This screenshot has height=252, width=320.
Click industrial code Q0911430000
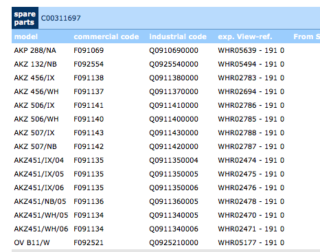click(174, 133)
